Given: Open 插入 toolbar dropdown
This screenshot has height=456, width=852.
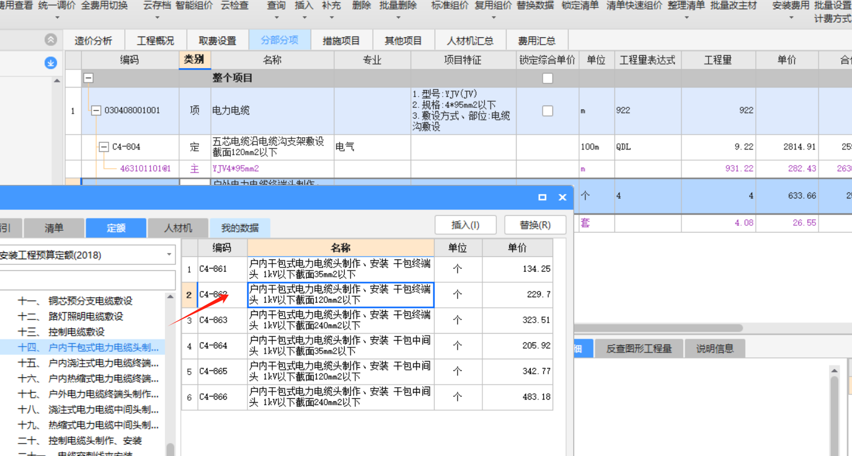Looking at the screenshot, I should 304,11.
